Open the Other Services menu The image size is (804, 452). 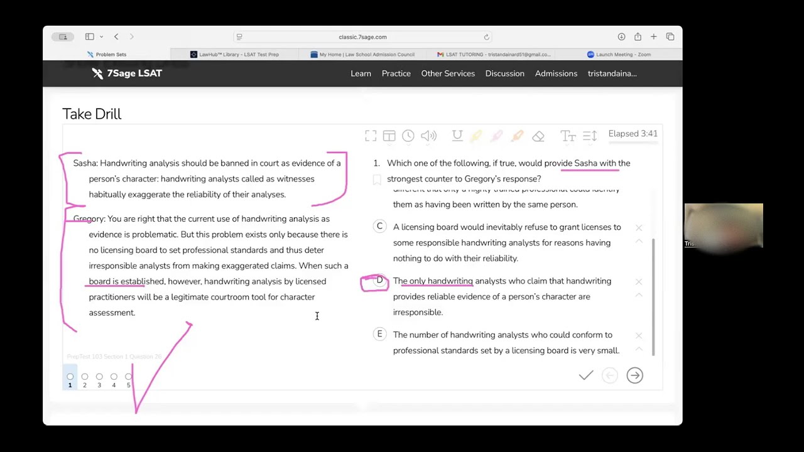(x=448, y=73)
